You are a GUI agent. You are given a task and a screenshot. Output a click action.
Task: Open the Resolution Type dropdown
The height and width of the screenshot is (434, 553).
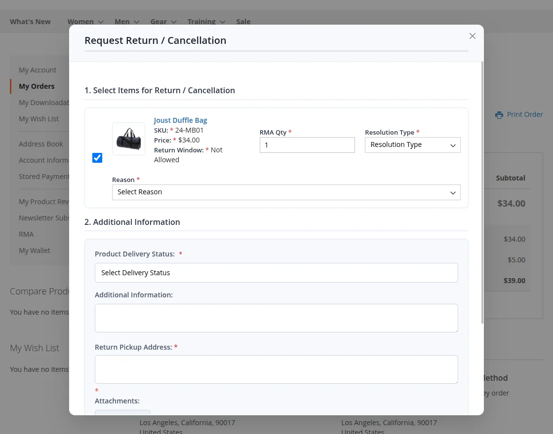tap(413, 145)
